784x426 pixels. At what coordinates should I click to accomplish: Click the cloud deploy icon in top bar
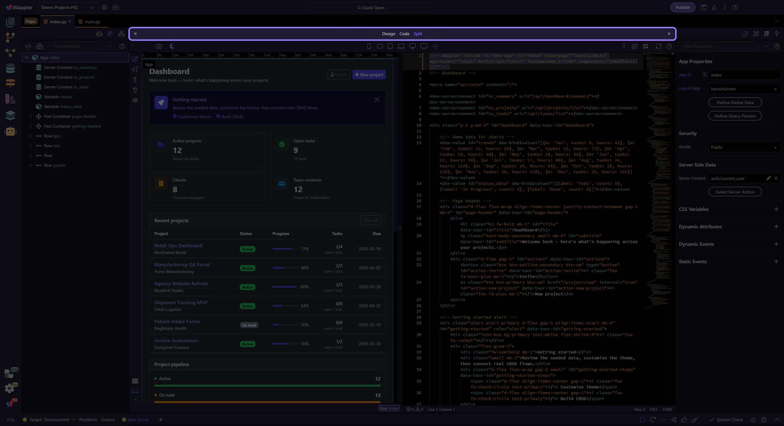click(115, 7)
